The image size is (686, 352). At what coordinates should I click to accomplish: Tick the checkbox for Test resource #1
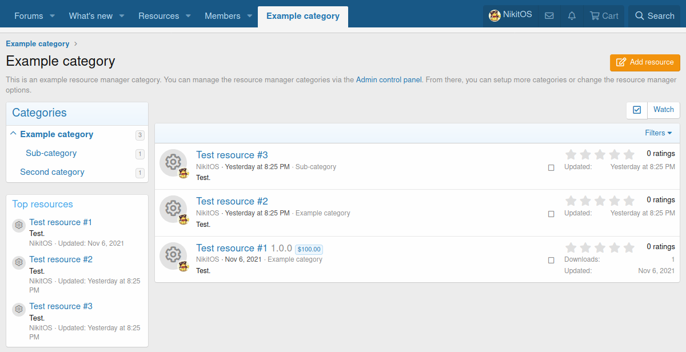(551, 260)
